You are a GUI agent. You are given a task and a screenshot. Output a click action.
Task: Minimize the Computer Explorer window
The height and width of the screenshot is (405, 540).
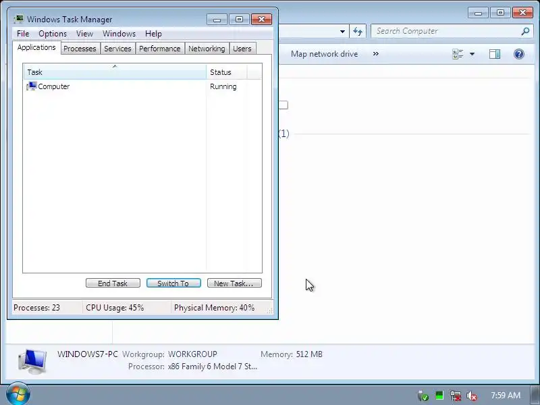pyautogui.click(x=478, y=13)
